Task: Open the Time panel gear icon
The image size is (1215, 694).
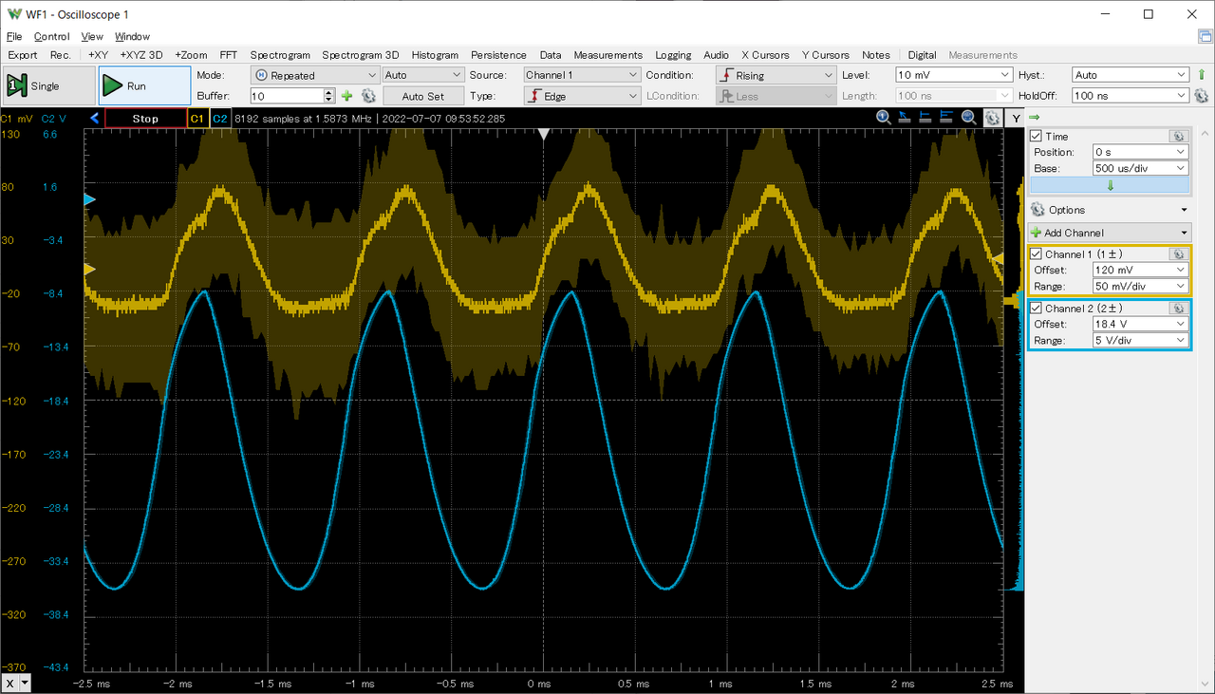Action: click(1178, 137)
